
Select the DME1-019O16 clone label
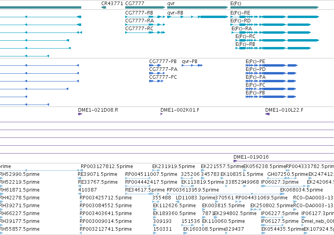[x=251, y=157]
